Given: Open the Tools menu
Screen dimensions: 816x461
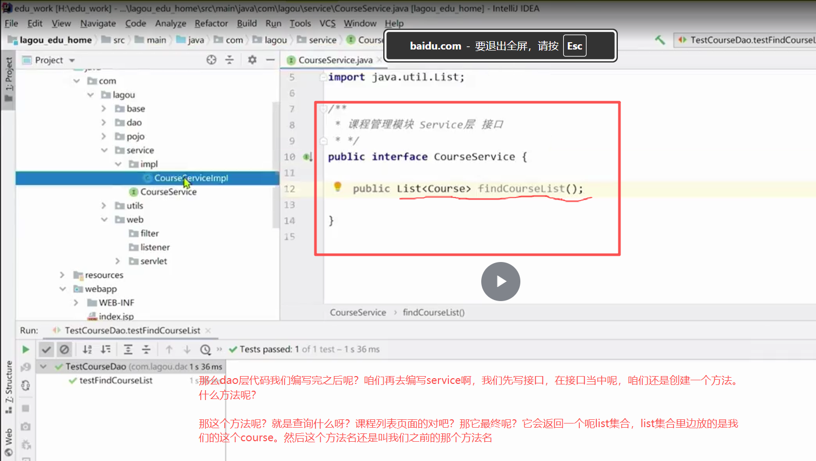Looking at the screenshot, I should click(x=300, y=23).
